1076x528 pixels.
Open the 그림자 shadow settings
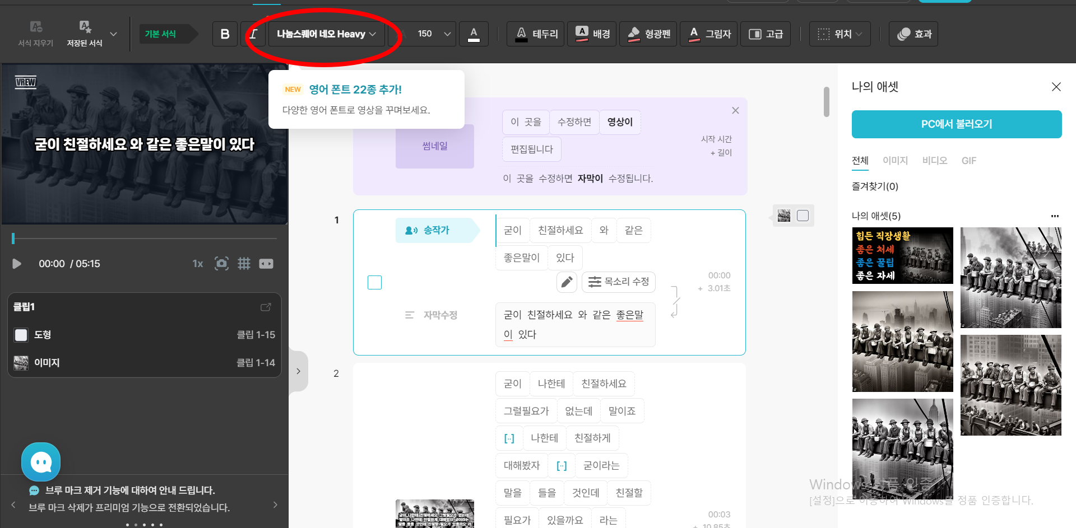point(709,34)
